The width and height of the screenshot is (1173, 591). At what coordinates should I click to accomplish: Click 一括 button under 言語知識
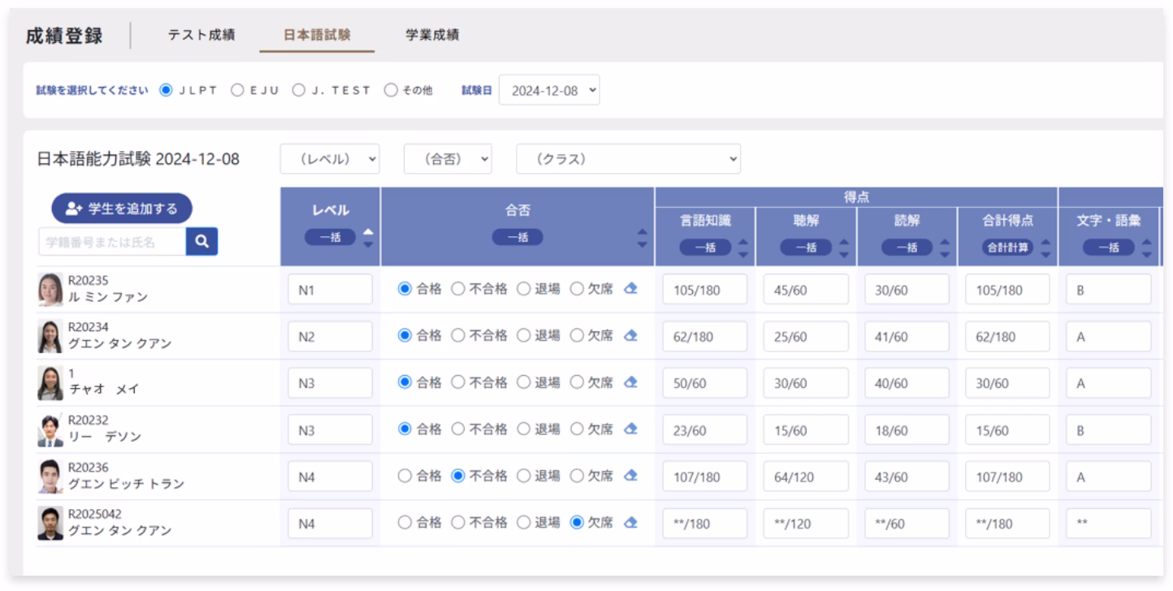[x=705, y=248]
